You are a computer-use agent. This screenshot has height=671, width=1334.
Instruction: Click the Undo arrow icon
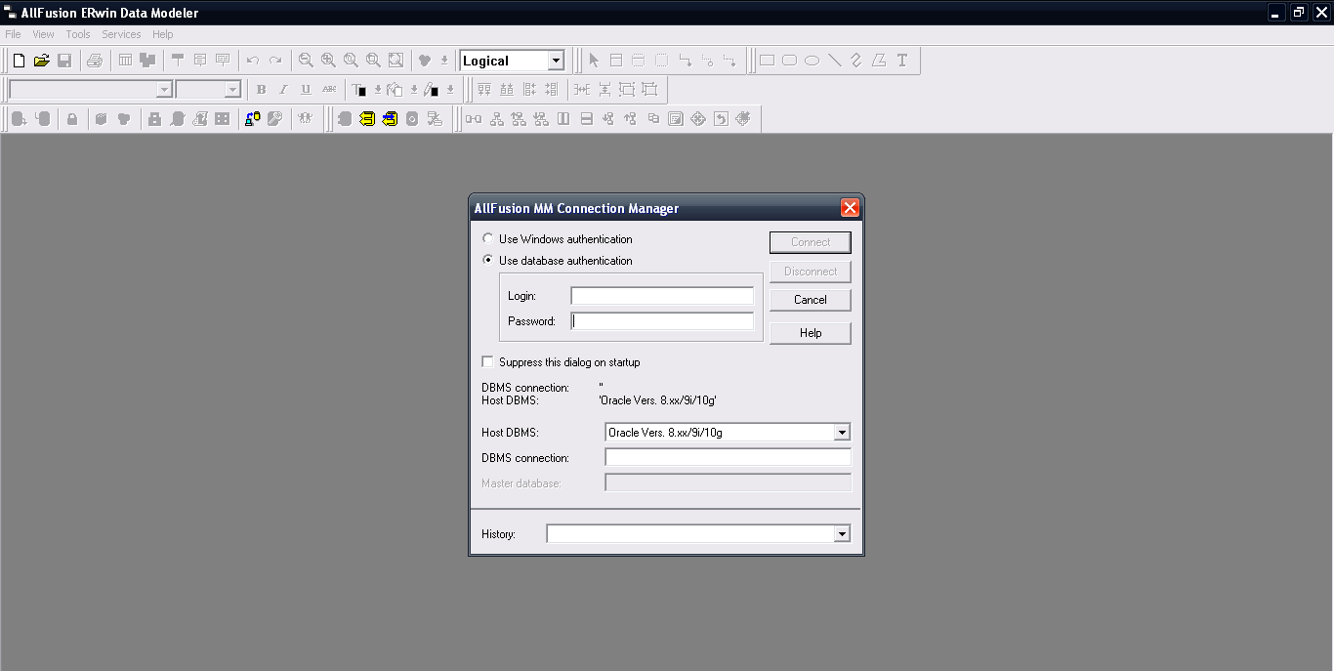point(252,61)
